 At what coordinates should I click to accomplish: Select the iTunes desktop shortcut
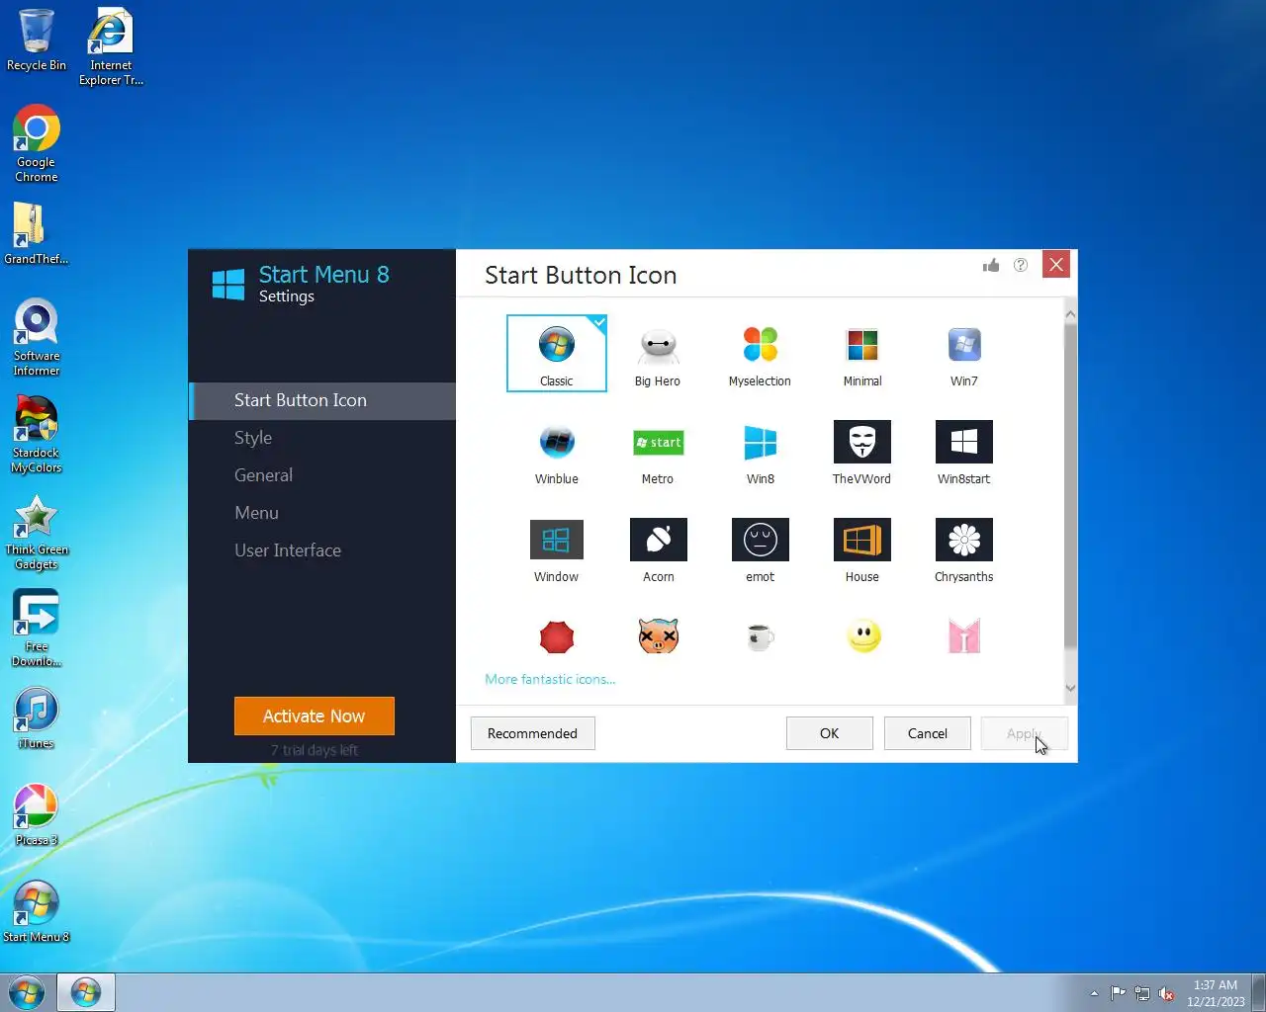click(37, 718)
